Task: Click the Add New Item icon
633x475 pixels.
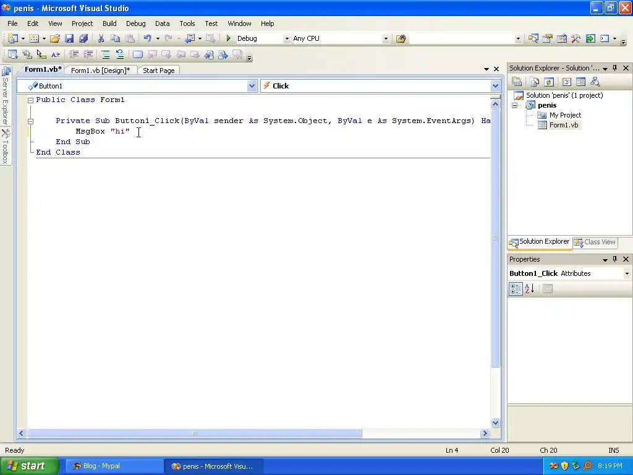Action: [x=34, y=38]
